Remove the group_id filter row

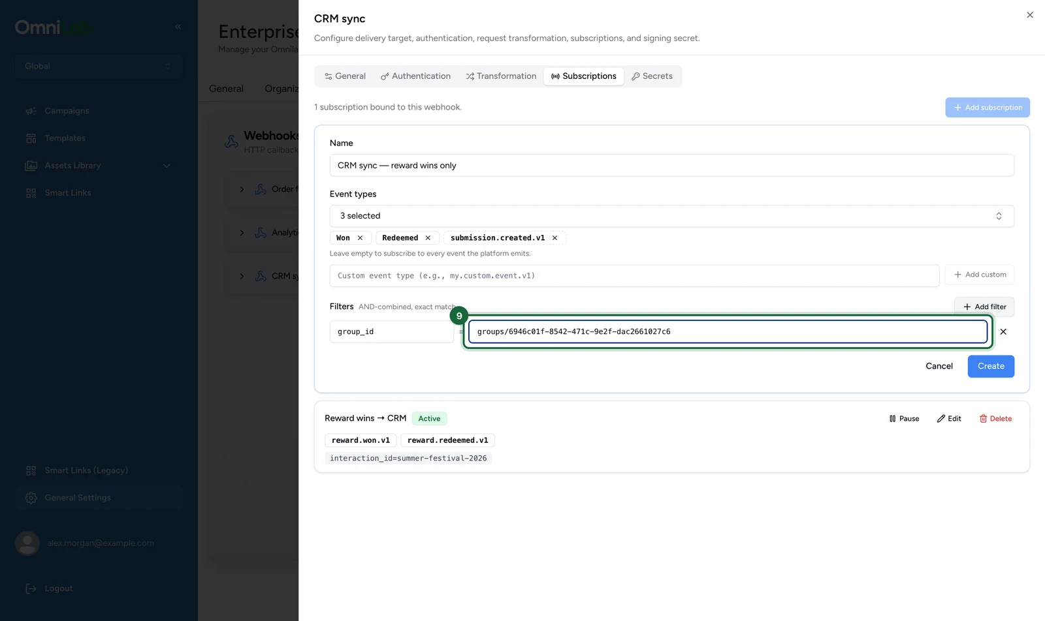click(1003, 332)
